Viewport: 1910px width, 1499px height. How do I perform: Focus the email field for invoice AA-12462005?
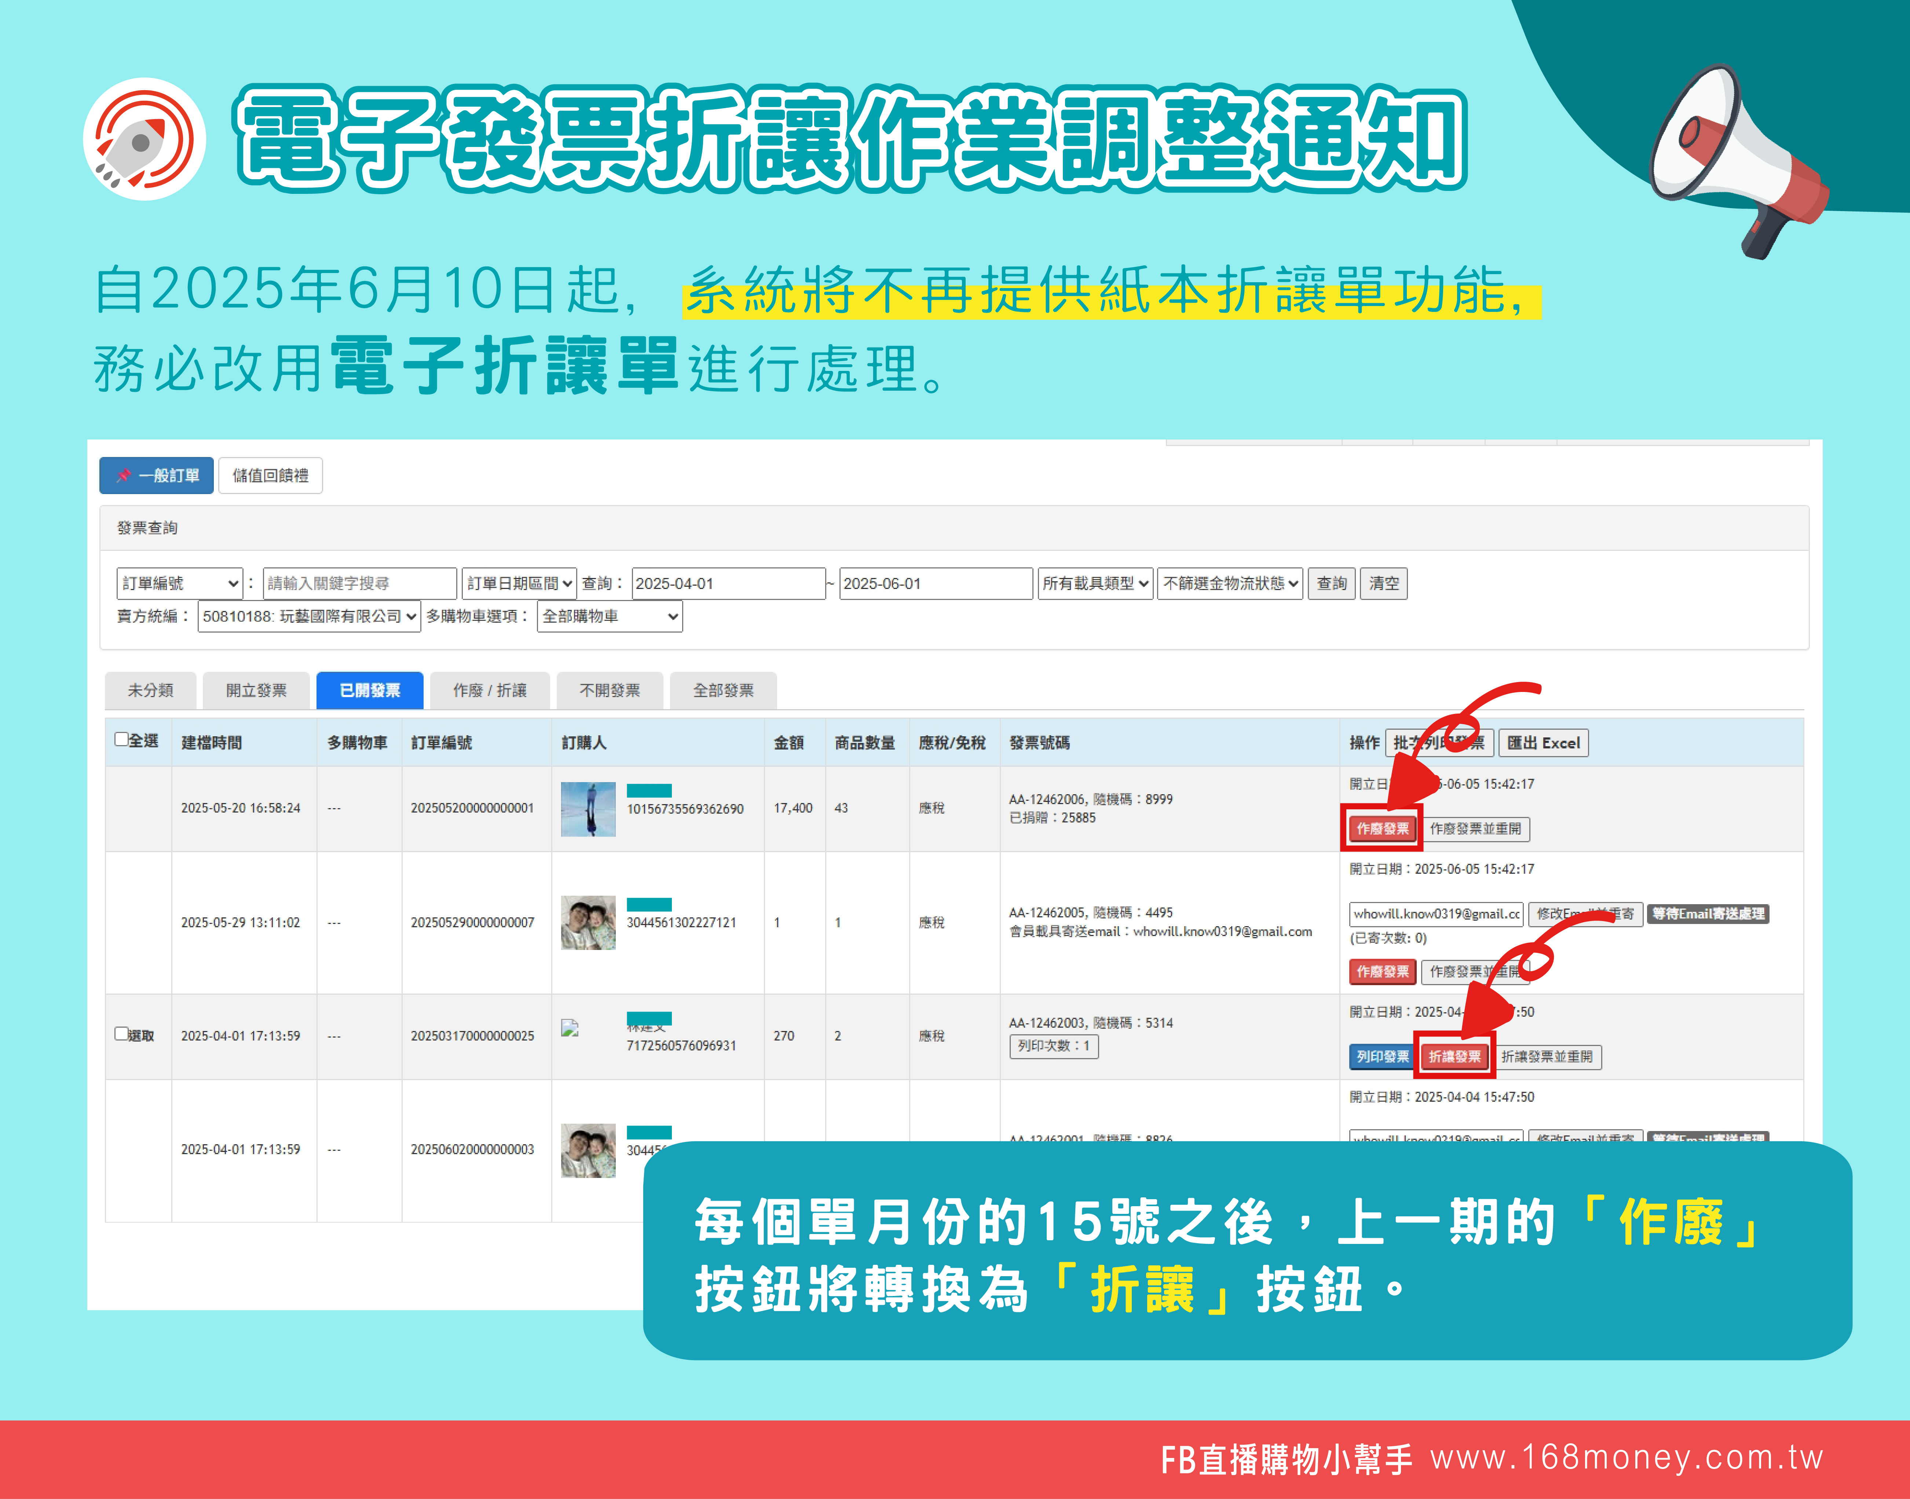1436,914
